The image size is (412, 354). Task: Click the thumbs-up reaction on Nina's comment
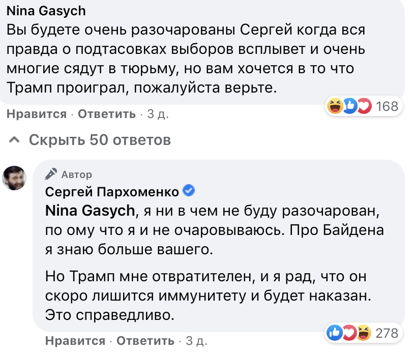[x=350, y=106]
